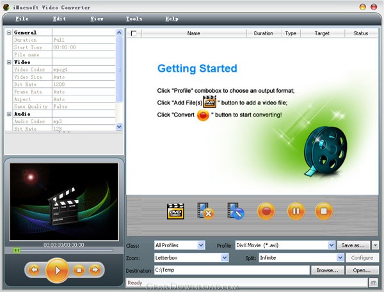
Task: Sort by the Duration column header
Action: click(x=264, y=33)
